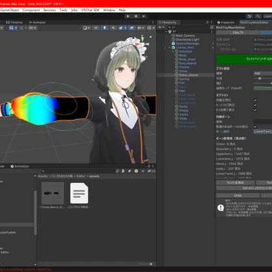The image size is (272, 272).
Task: Open the Services menu
Action: pos(49,10)
